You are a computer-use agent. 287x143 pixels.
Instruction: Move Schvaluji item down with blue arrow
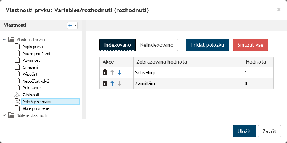(x=120, y=72)
